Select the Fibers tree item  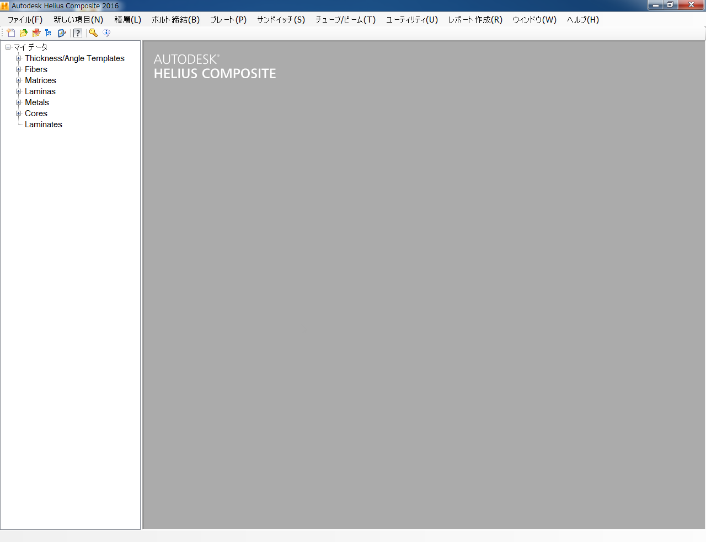(36, 69)
